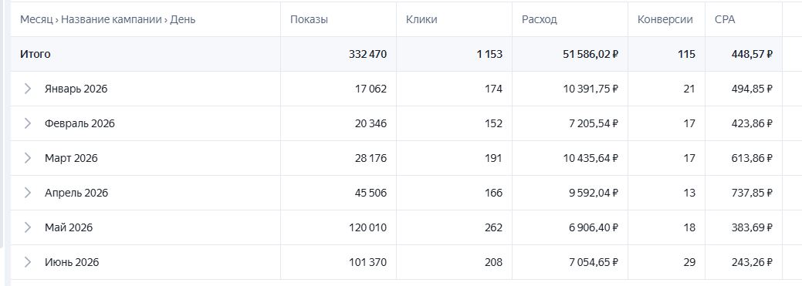Image resolution: width=802 pixels, height=286 pixels.
Task: Sort by the Расход column header
Action: point(539,20)
